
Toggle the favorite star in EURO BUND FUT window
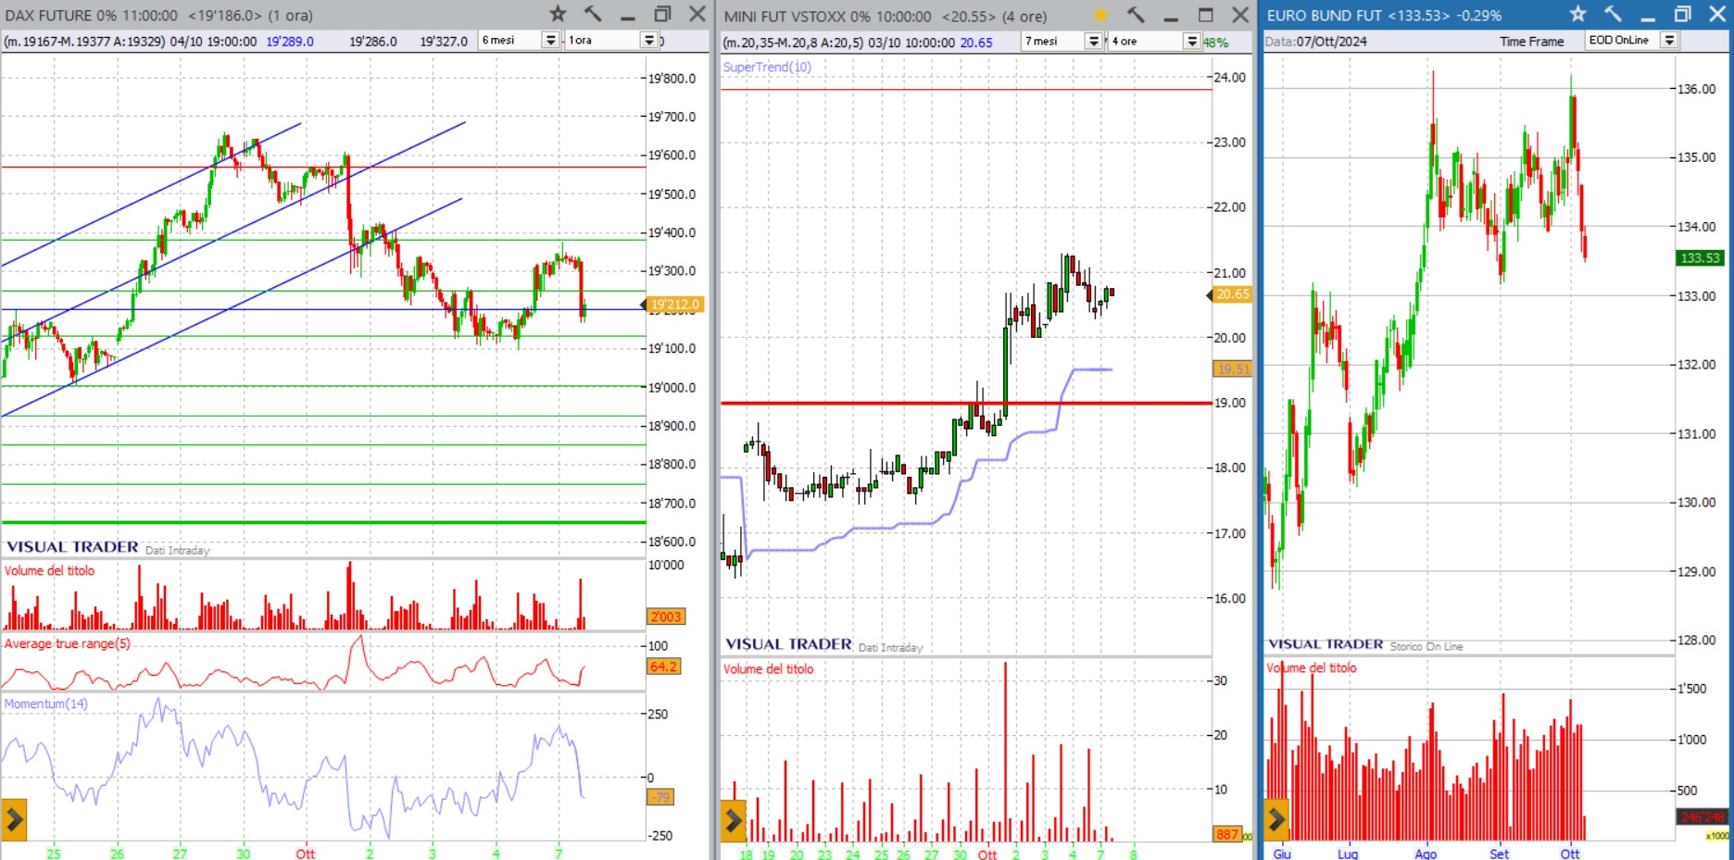pyautogui.click(x=1578, y=14)
